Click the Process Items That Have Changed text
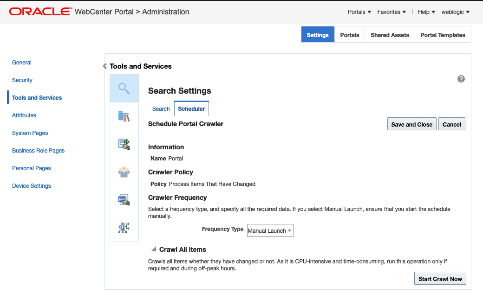 click(x=212, y=184)
